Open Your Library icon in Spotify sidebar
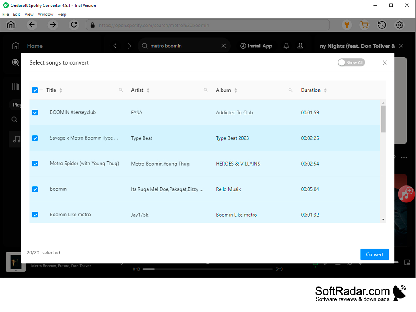 (16, 86)
